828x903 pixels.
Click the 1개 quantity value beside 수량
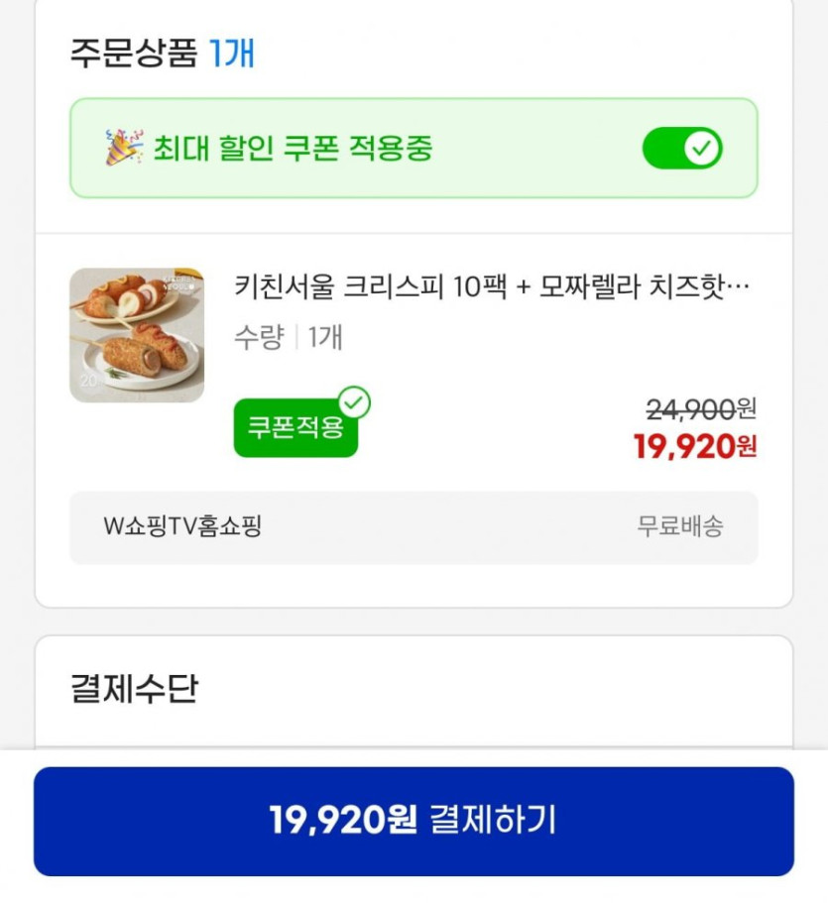(324, 337)
